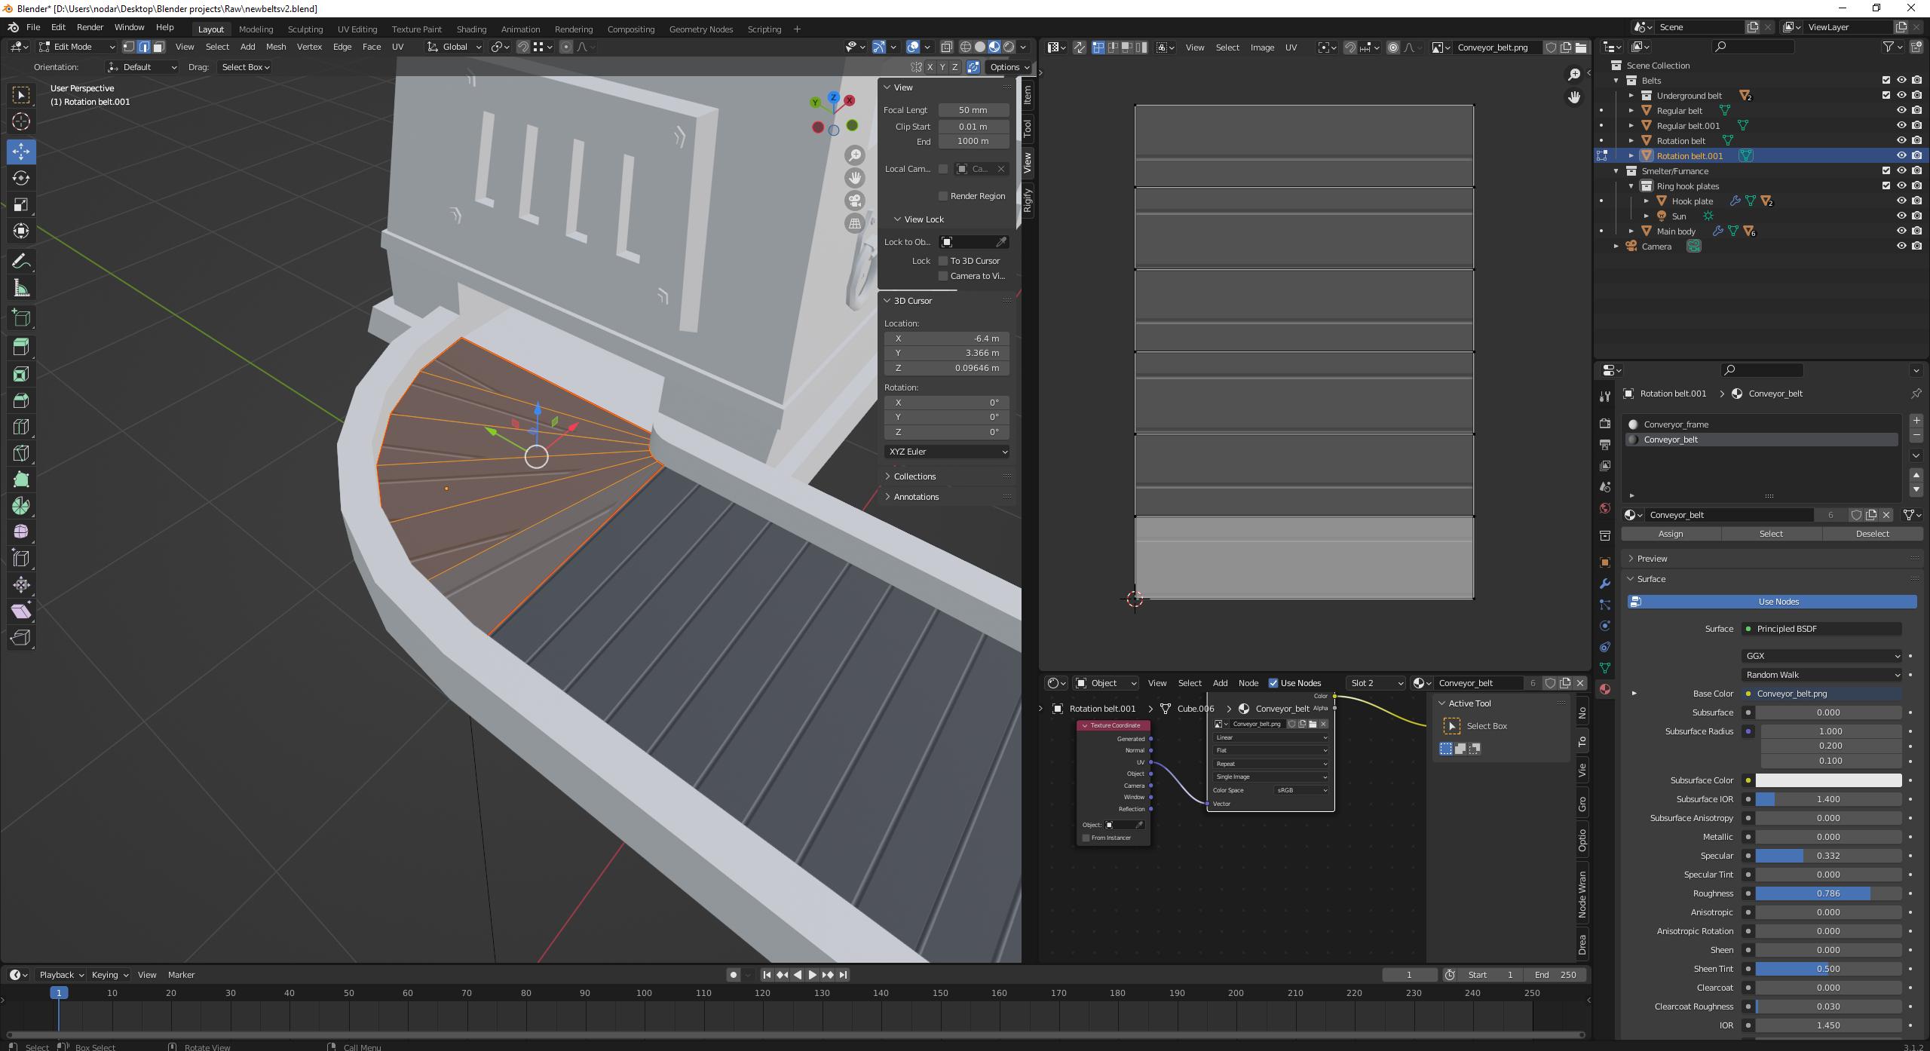Enable proportional editing in viewport header
Screen dimensions: 1930x1051
[x=565, y=47]
